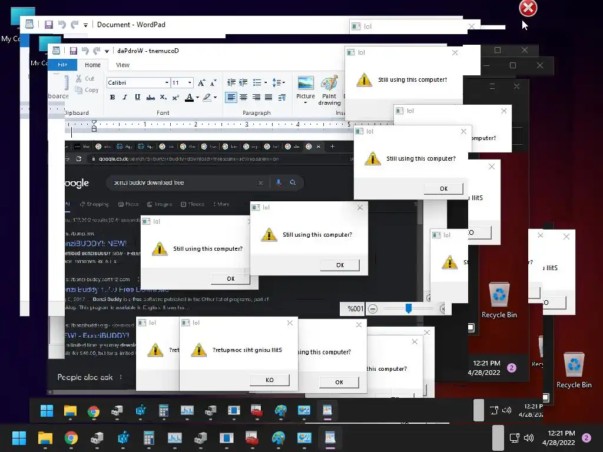Image resolution: width=603 pixels, height=452 pixels.
Task: Select Align text left
Action: (231, 97)
